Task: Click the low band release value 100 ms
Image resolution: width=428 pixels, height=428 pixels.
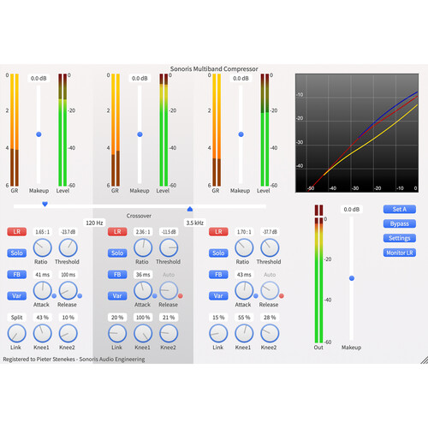Action: 68,275
